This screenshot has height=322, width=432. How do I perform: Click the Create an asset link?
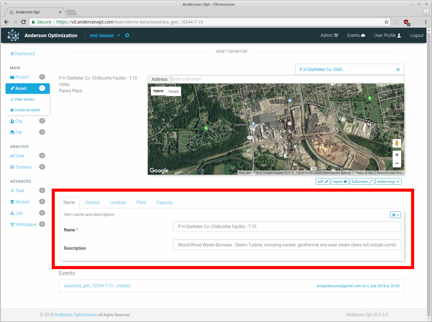pos(27,110)
